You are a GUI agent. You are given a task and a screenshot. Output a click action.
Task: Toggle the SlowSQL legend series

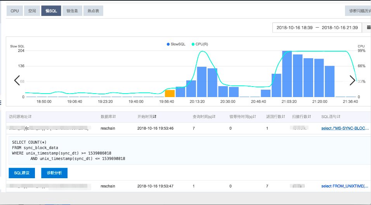pyautogui.click(x=176, y=44)
